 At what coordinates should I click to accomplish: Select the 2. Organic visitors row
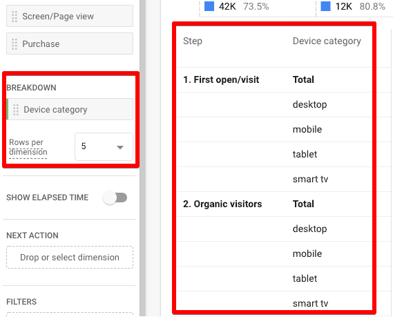274,204
